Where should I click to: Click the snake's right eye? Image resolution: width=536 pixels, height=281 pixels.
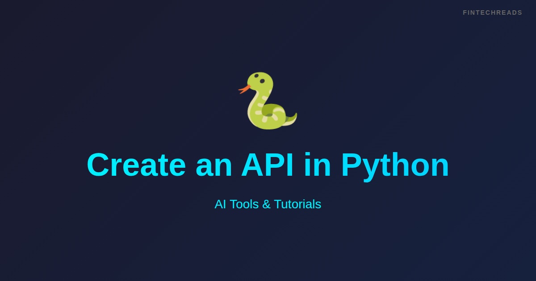[x=262, y=81]
